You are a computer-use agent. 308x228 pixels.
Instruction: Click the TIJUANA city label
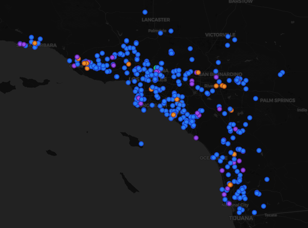pyautogui.click(x=241, y=218)
